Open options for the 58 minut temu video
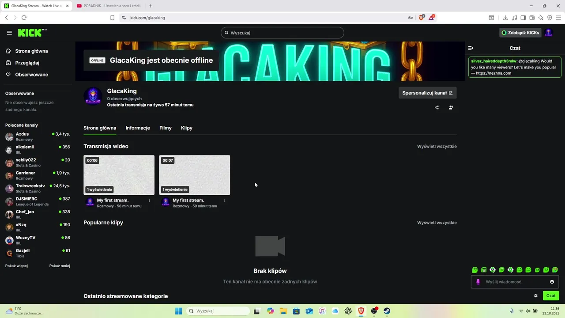Viewport: 565px width, 318px height. tap(149, 201)
